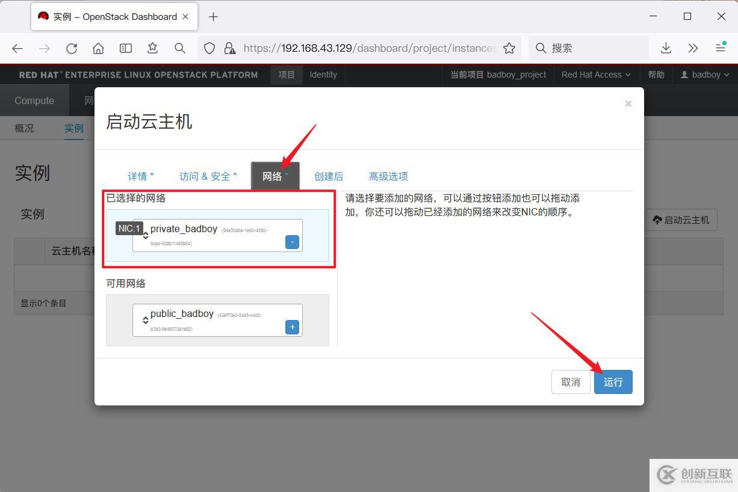This screenshot has height=492, width=738.
Task: Open the downloads arrow icon
Action: [x=666, y=48]
